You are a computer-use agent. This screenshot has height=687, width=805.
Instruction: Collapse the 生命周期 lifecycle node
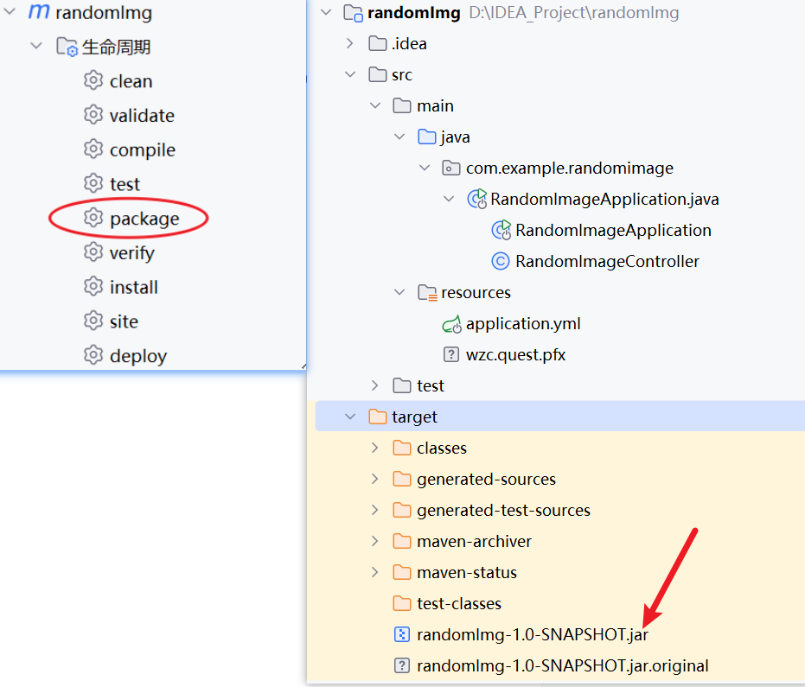pos(36,47)
